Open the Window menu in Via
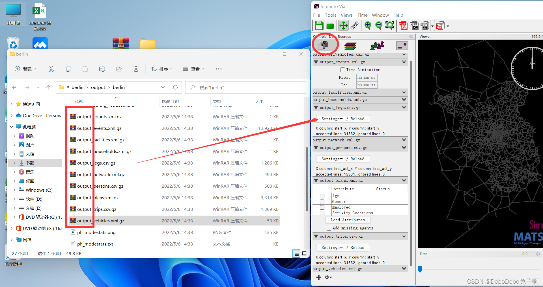 pos(380,15)
